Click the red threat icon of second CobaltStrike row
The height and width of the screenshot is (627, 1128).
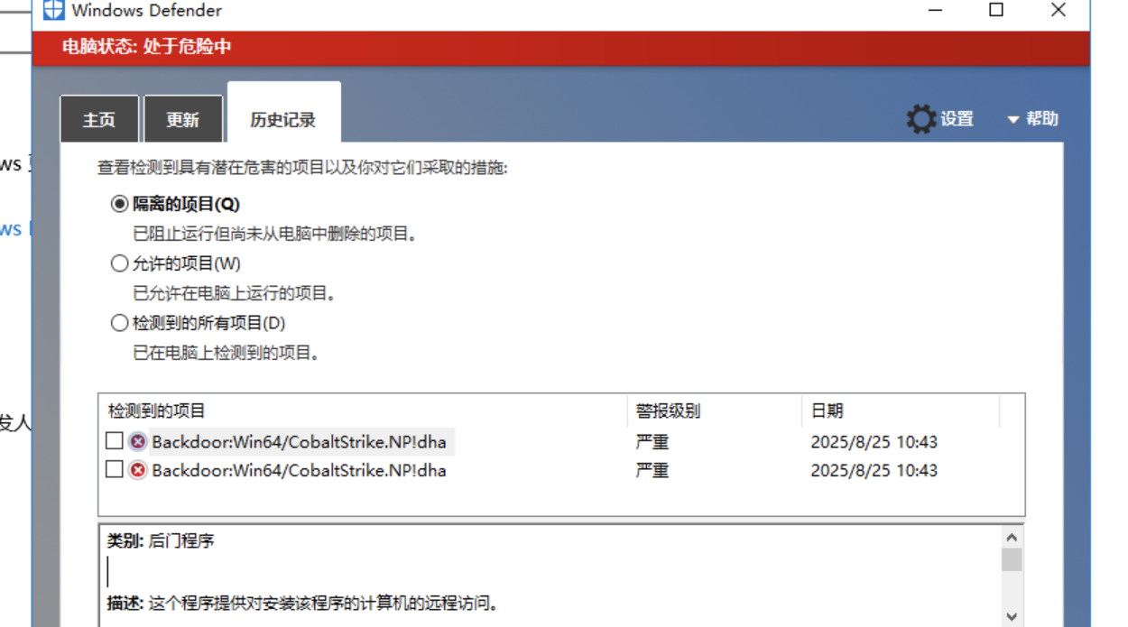coord(137,470)
